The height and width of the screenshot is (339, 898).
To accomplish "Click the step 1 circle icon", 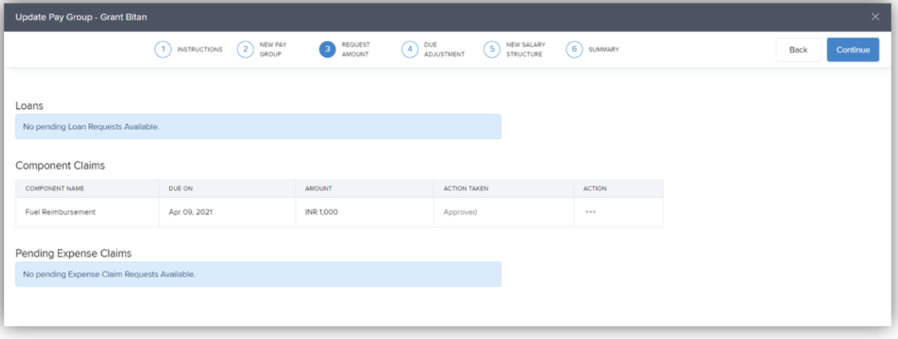I will point(163,50).
